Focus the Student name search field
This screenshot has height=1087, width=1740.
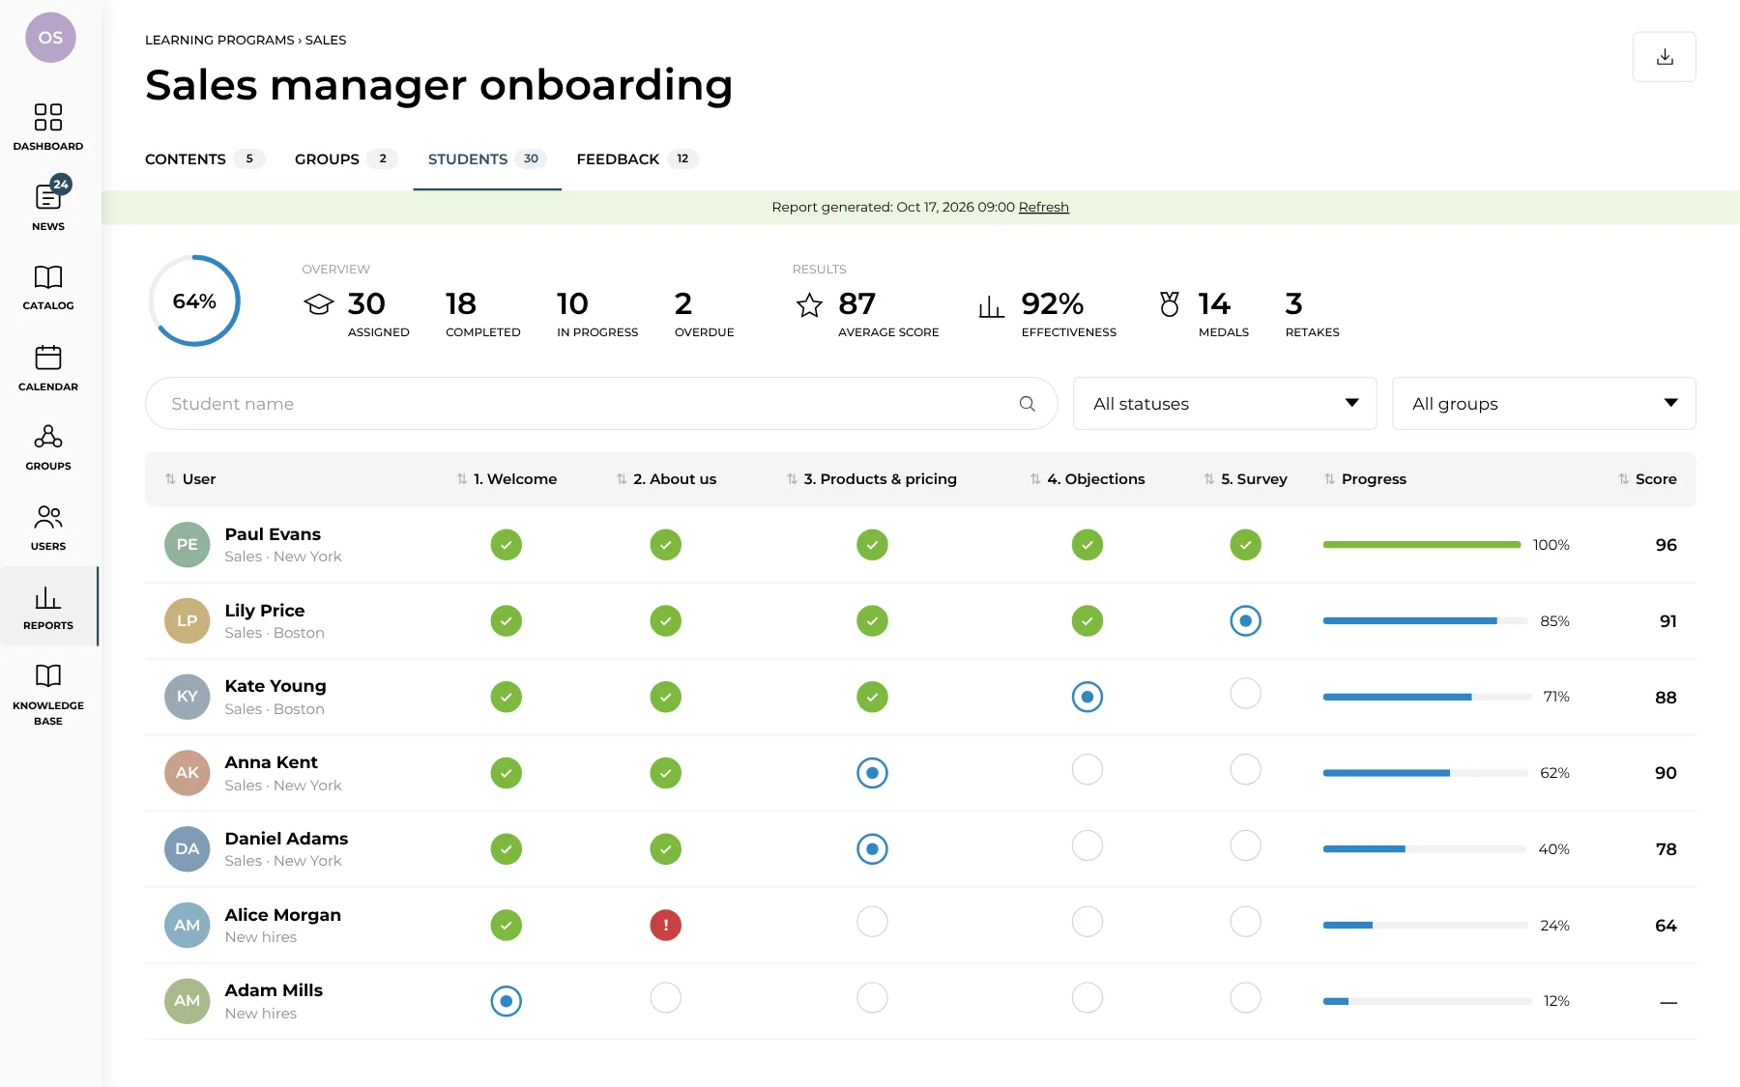click(601, 404)
